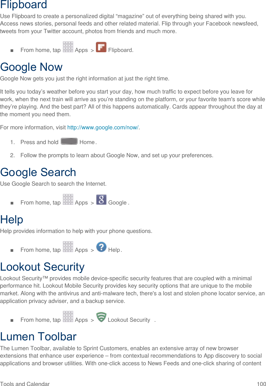The image size is (266, 386).
Task: Click the Tools and Calendar footer text
Action: (25, 384)
